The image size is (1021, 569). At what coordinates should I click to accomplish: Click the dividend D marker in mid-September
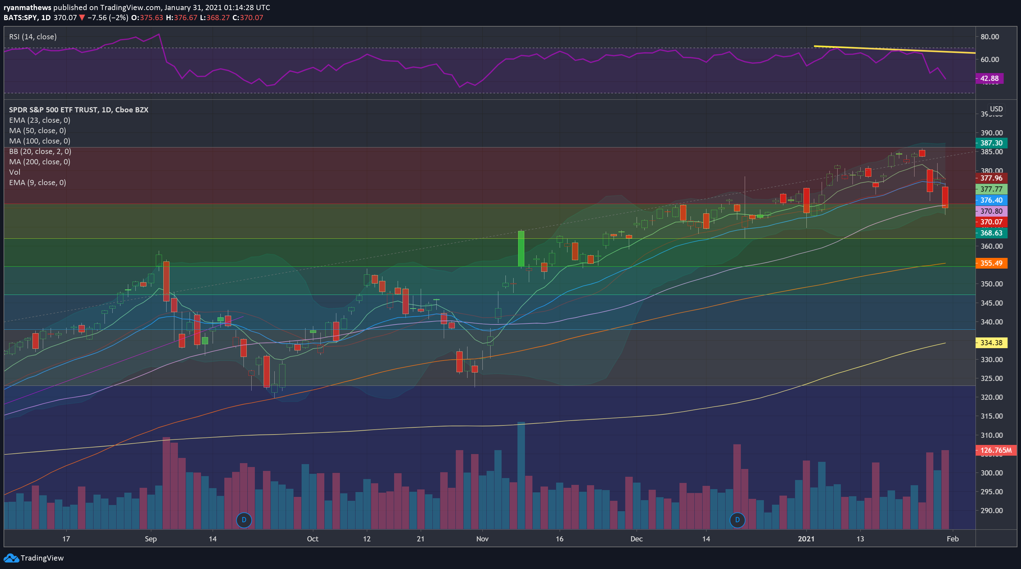coord(244,520)
